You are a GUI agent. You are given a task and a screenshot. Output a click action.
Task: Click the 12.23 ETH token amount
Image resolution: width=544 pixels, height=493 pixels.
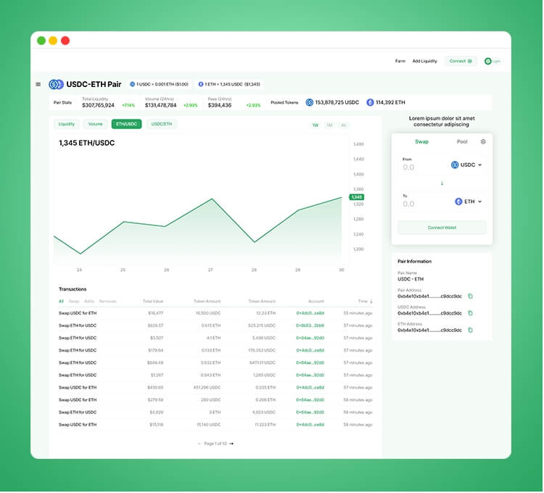265,314
